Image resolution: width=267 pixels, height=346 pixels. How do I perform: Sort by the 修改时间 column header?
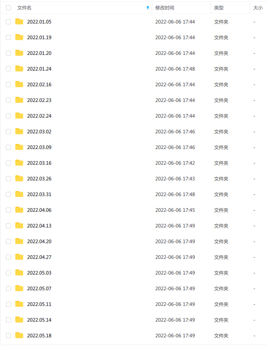pyautogui.click(x=165, y=7)
